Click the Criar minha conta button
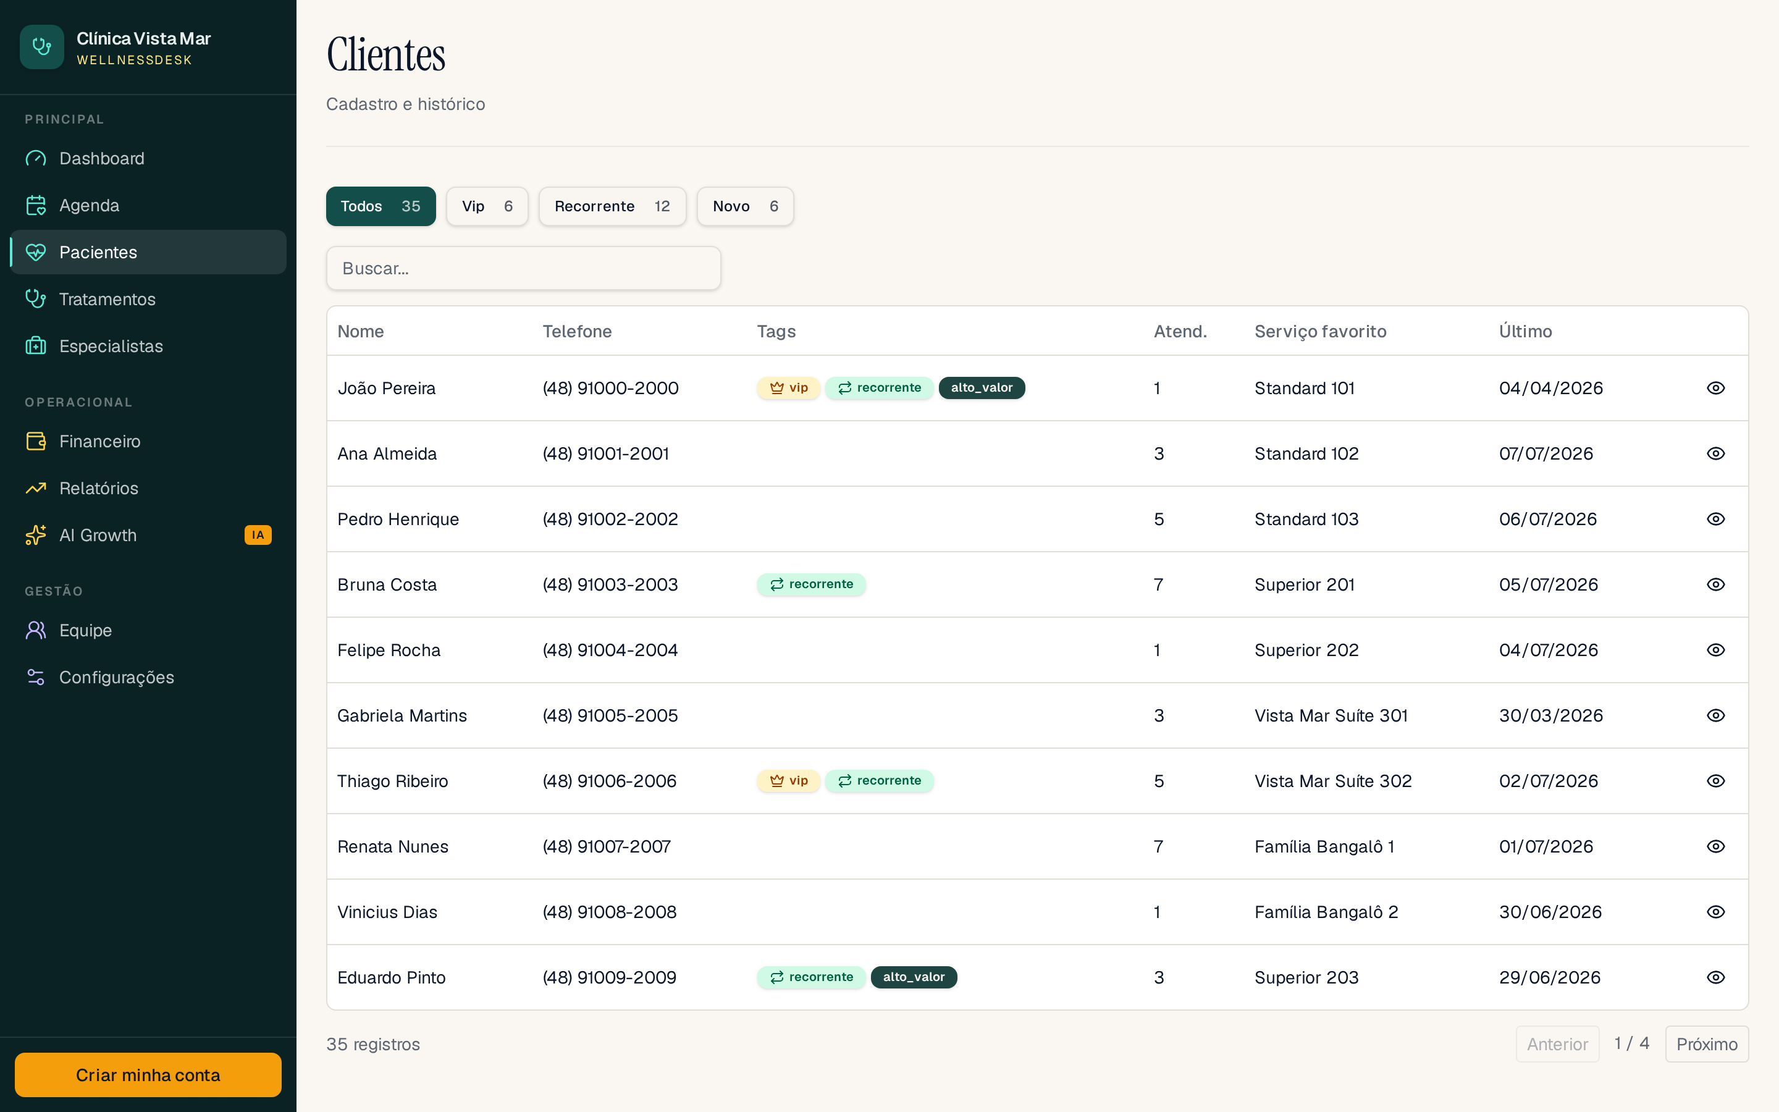 coord(148,1075)
